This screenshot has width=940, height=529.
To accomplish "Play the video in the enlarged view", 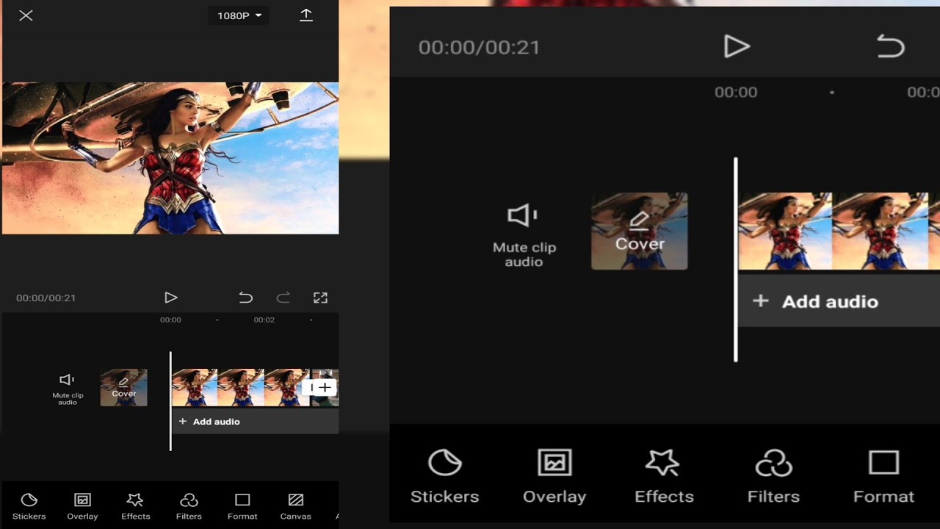I will [x=736, y=46].
